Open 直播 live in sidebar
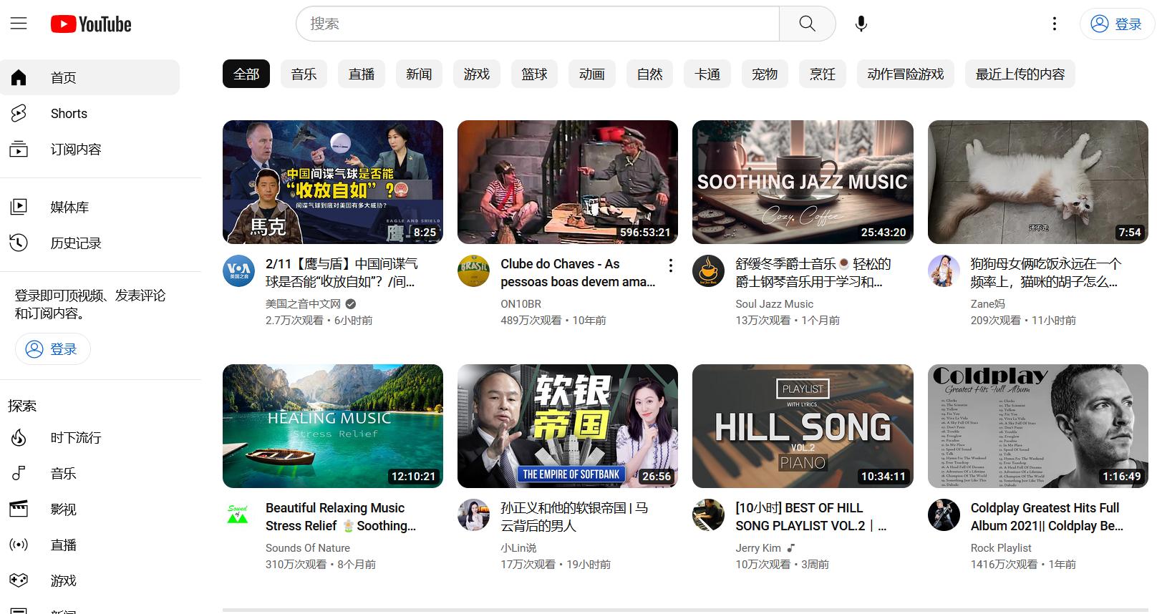The height and width of the screenshot is (614, 1157). 90,545
